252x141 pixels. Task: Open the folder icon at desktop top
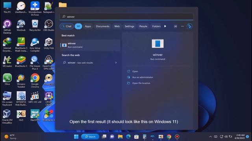pyautogui.click(x=63, y=4)
